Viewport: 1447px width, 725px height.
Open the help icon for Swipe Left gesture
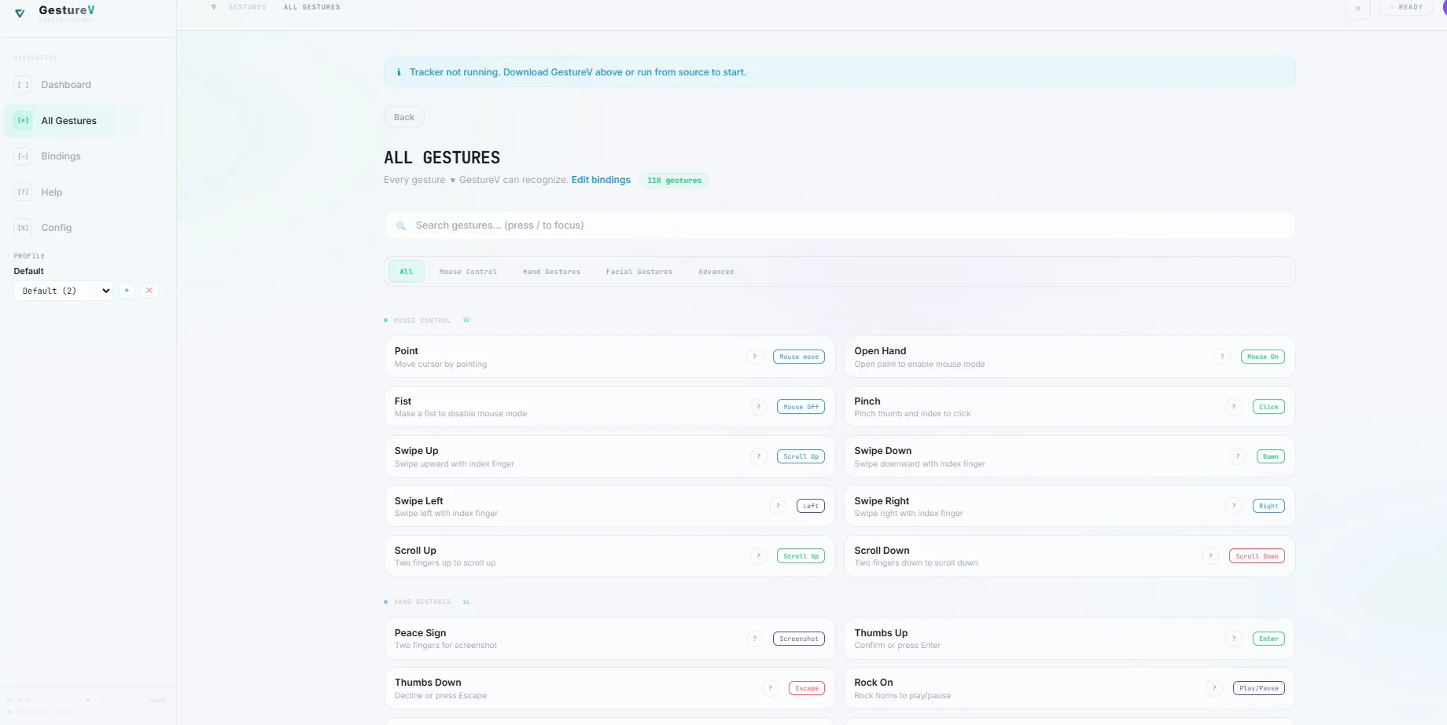tap(778, 506)
